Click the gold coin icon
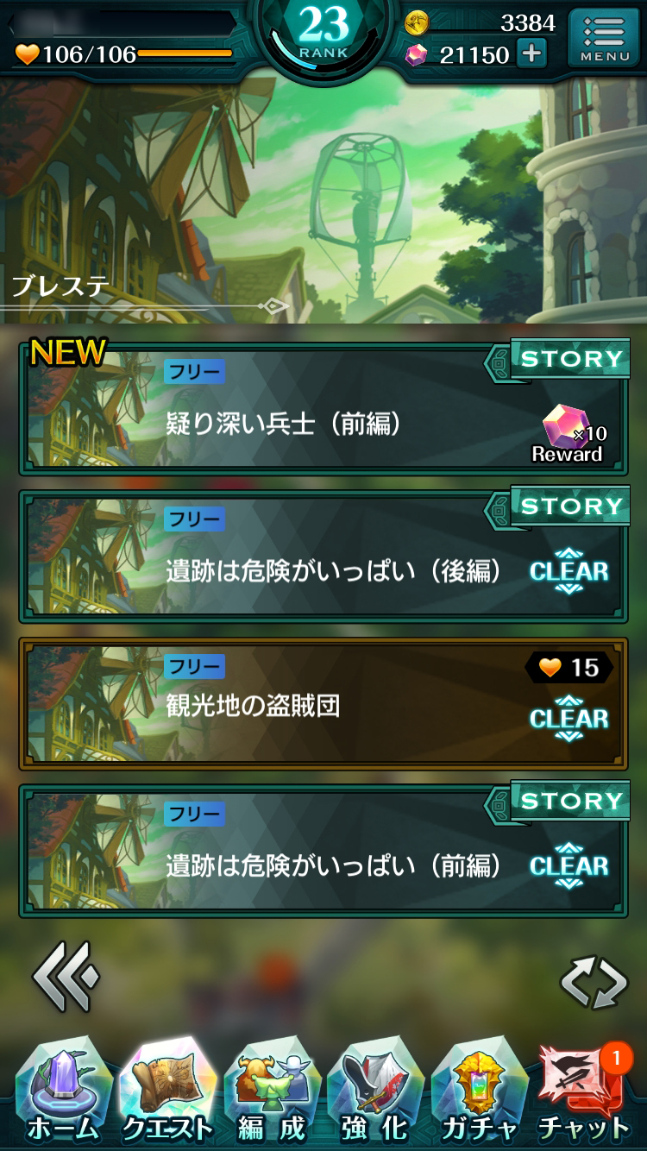This screenshot has width=647, height=1151. [417, 22]
